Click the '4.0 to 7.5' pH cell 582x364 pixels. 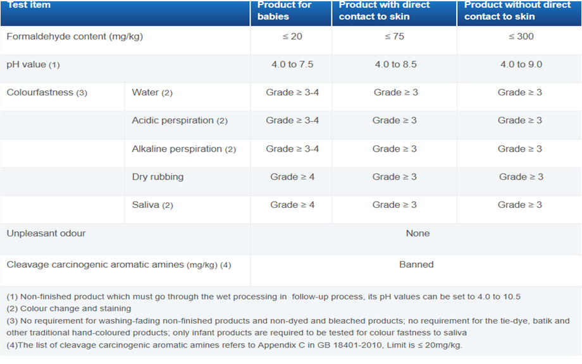pyautogui.click(x=292, y=64)
